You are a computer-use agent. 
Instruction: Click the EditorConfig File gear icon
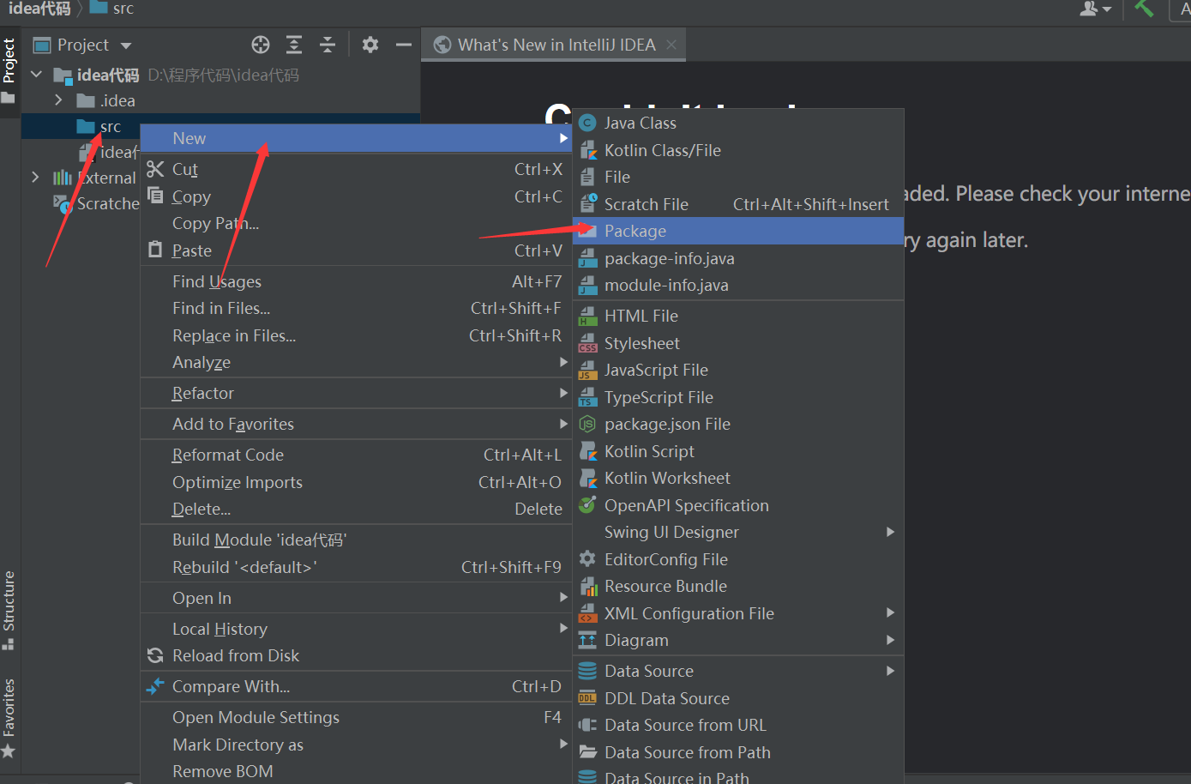(x=587, y=559)
